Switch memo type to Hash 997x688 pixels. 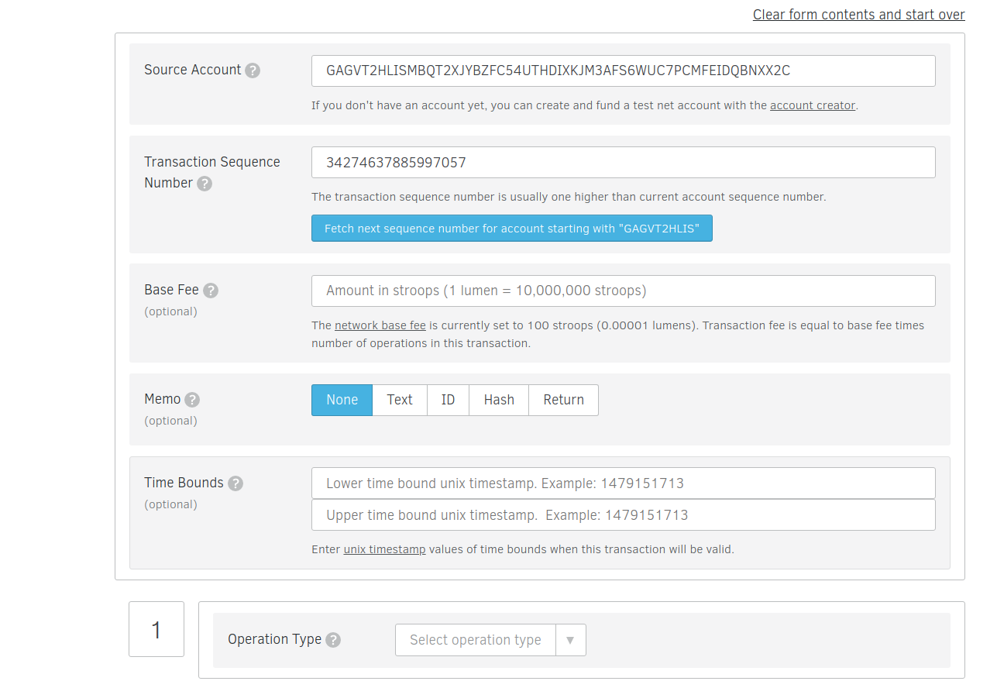point(499,400)
